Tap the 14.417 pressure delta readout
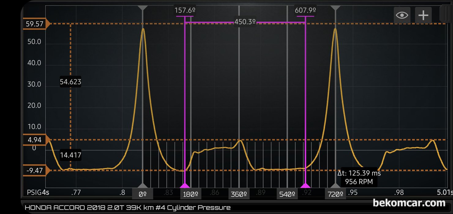This screenshot has width=453, height=214. point(70,155)
